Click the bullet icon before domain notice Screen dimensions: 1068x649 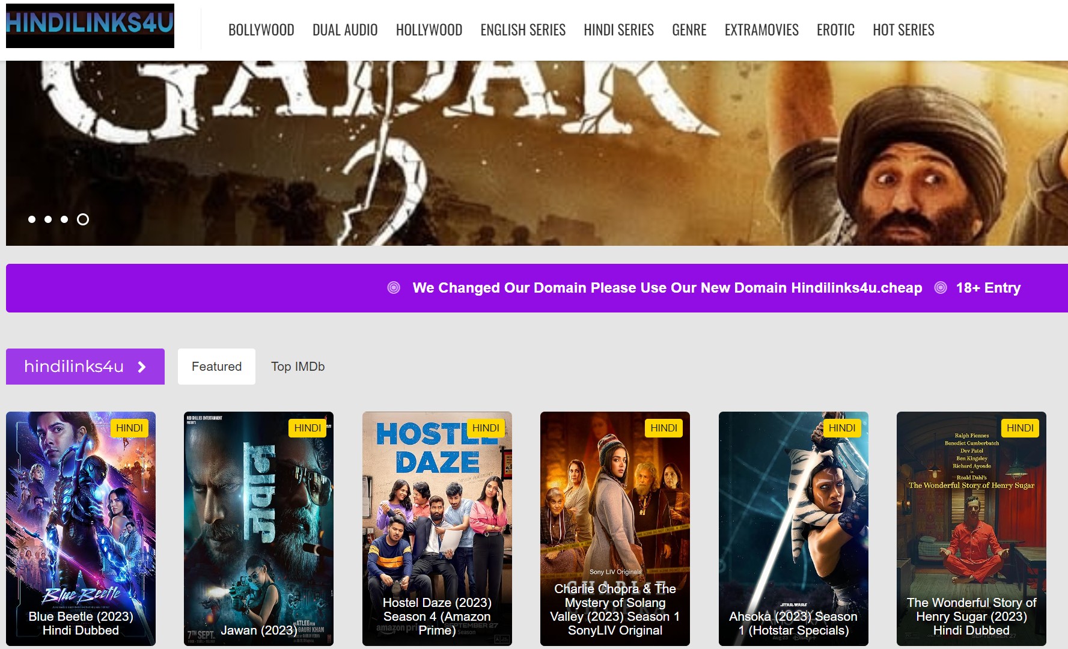coord(394,288)
